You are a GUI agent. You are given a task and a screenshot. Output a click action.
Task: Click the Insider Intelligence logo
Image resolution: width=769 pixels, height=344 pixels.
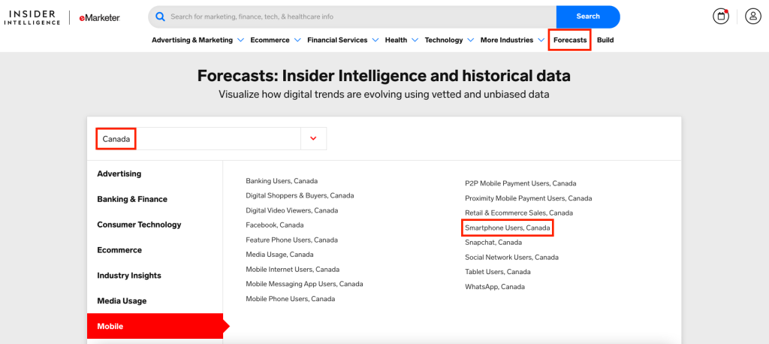[x=32, y=17]
